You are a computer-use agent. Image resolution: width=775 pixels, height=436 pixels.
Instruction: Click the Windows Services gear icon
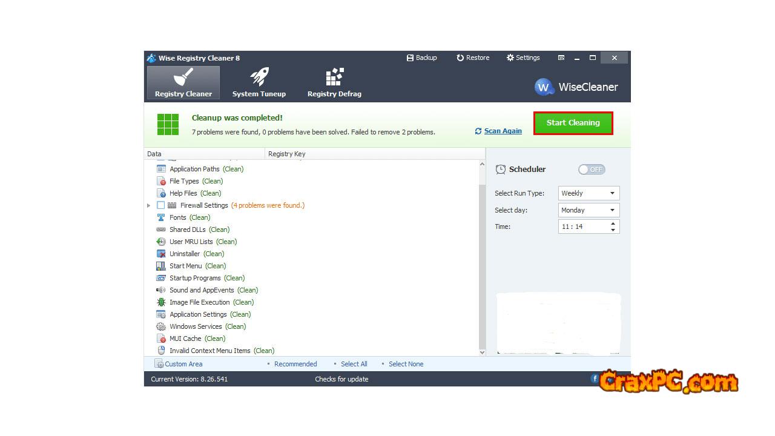(x=161, y=326)
